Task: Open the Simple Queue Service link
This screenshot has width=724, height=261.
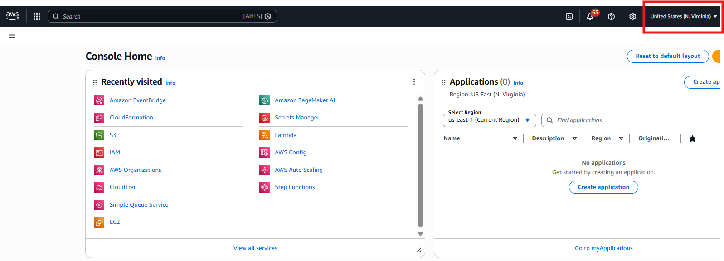Action: pyautogui.click(x=139, y=205)
